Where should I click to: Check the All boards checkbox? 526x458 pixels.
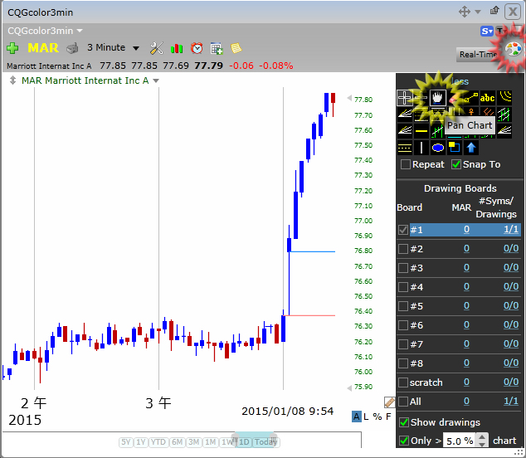(403, 402)
